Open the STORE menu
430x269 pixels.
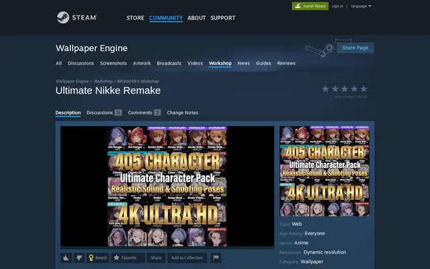pos(135,18)
